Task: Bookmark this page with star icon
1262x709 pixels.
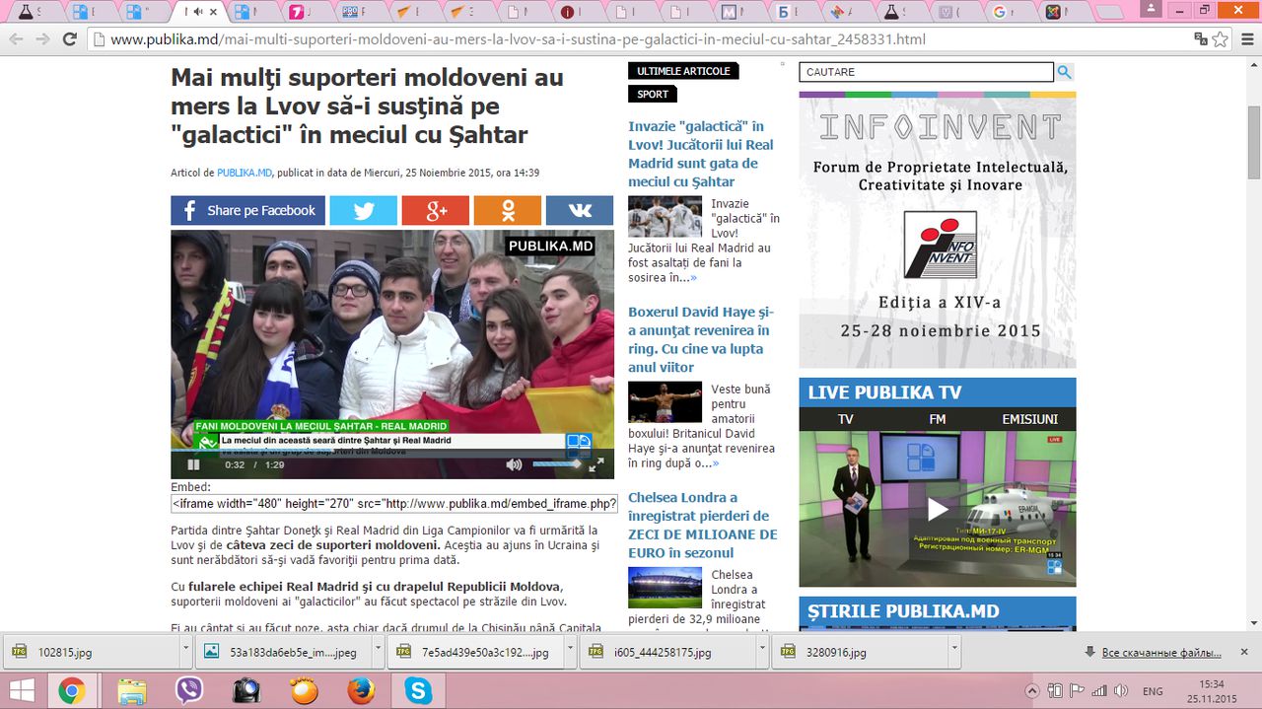Action: 1221,39
